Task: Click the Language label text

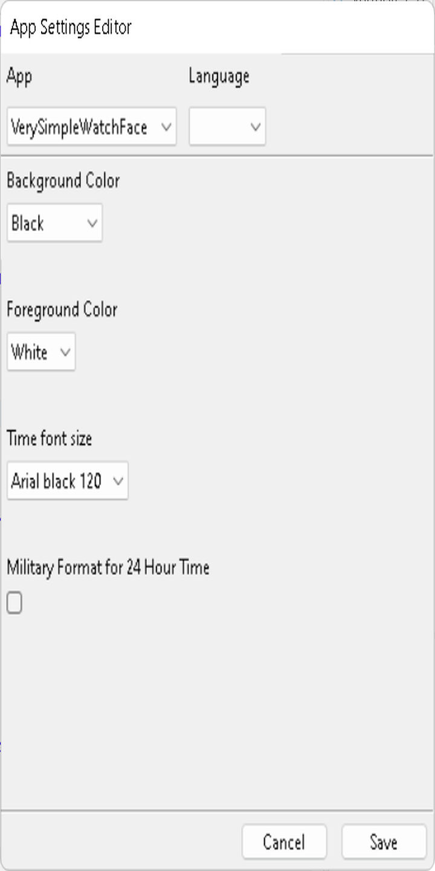Action: point(219,76)
